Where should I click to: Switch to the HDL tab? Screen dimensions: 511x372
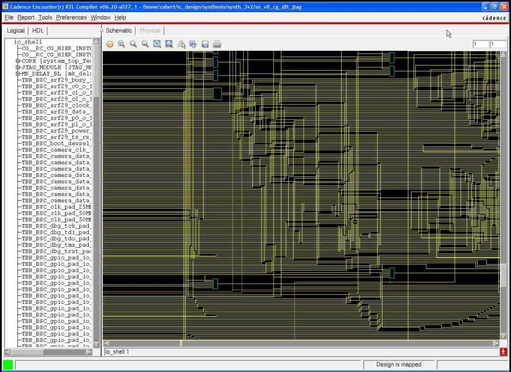(38, 31)
